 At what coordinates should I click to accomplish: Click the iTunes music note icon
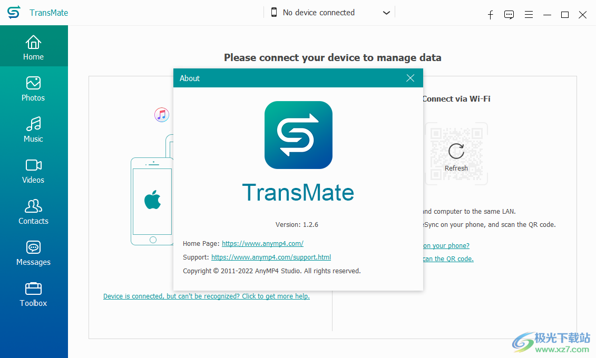point(162,115)
